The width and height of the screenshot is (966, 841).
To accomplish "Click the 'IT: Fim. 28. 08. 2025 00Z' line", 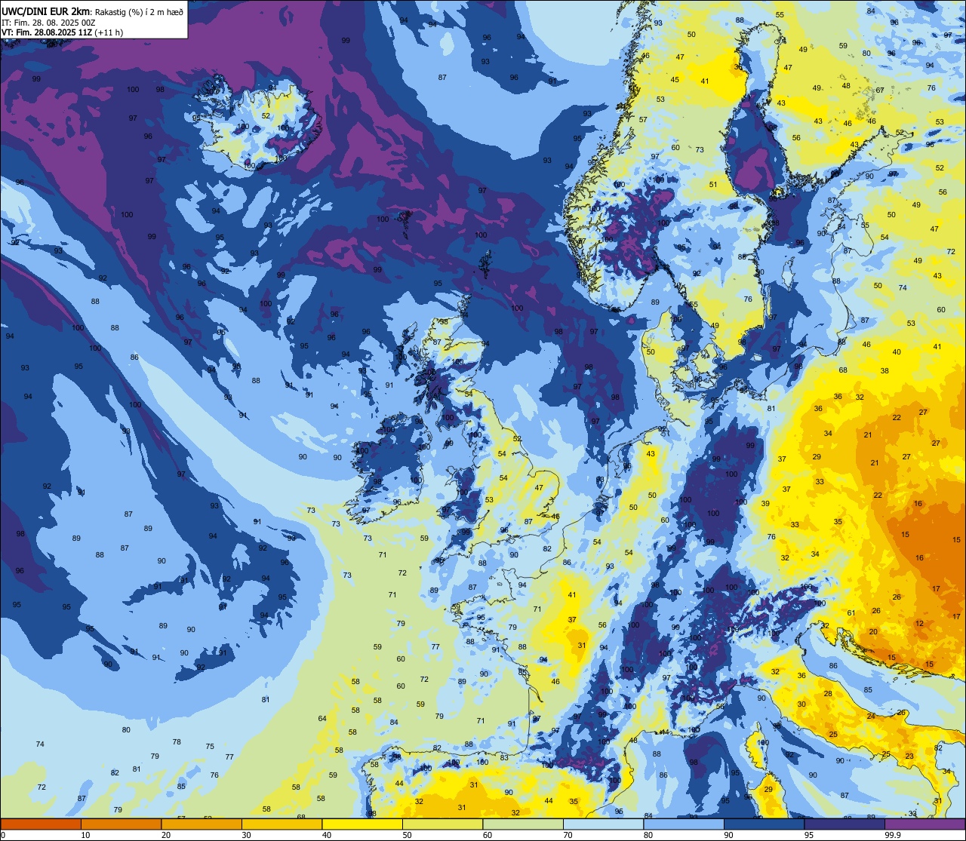I will pyautogui.click(x=48, y=23).
